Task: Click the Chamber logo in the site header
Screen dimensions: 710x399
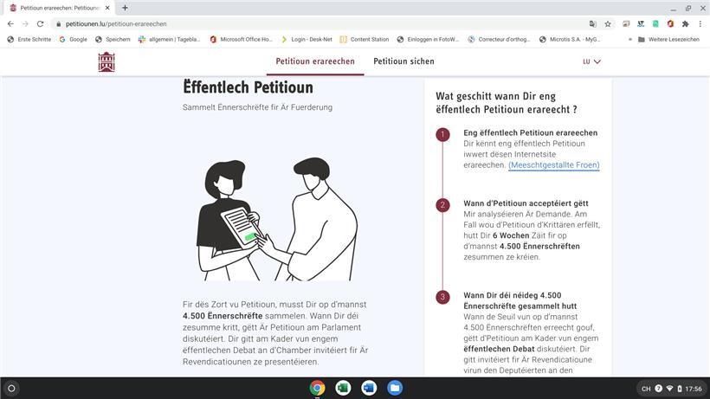Action: pyautogui.click(x=106, y=61)
